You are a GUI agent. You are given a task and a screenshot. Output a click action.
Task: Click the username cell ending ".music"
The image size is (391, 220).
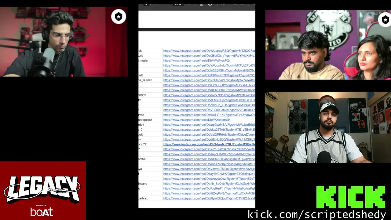tap(143, 61)
